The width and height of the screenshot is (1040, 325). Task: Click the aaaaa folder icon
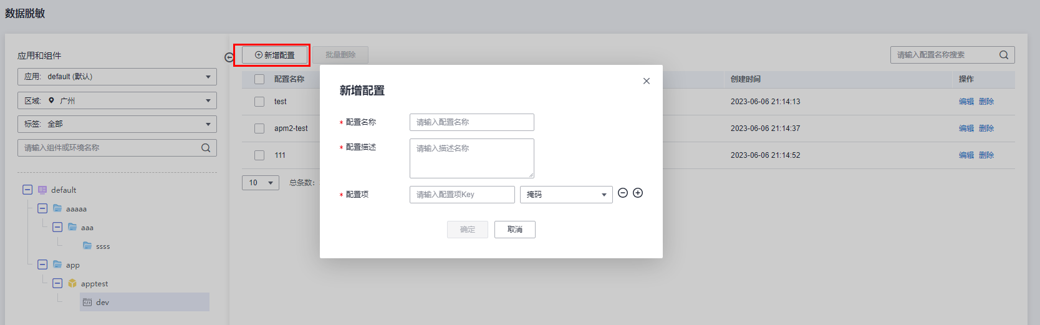tap(57, 208)
